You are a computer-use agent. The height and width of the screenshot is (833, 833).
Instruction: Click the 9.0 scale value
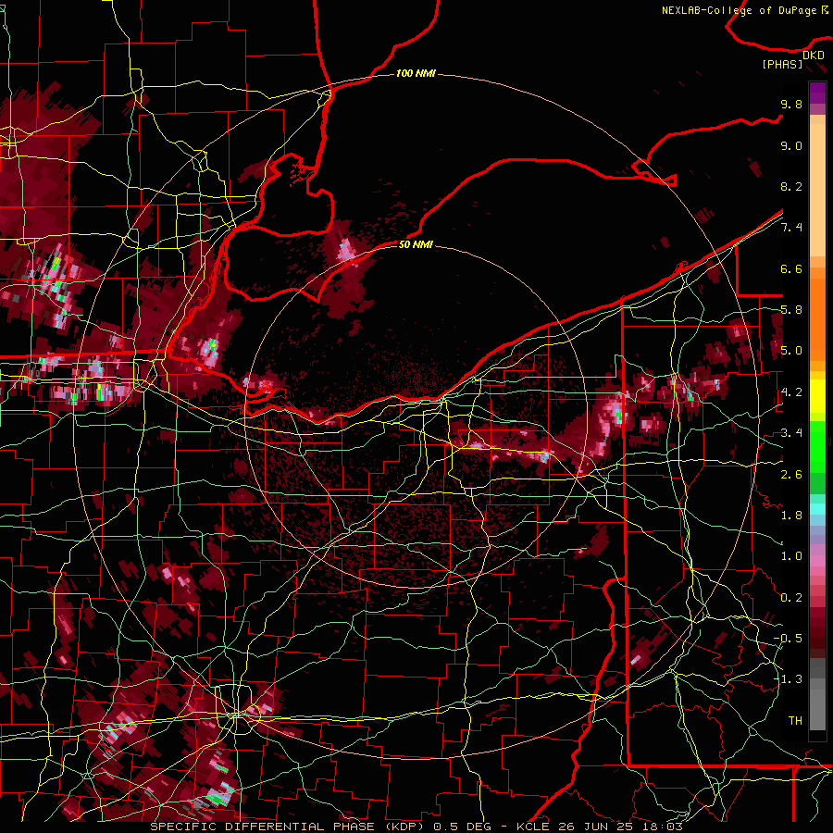(x=791, y=146)
